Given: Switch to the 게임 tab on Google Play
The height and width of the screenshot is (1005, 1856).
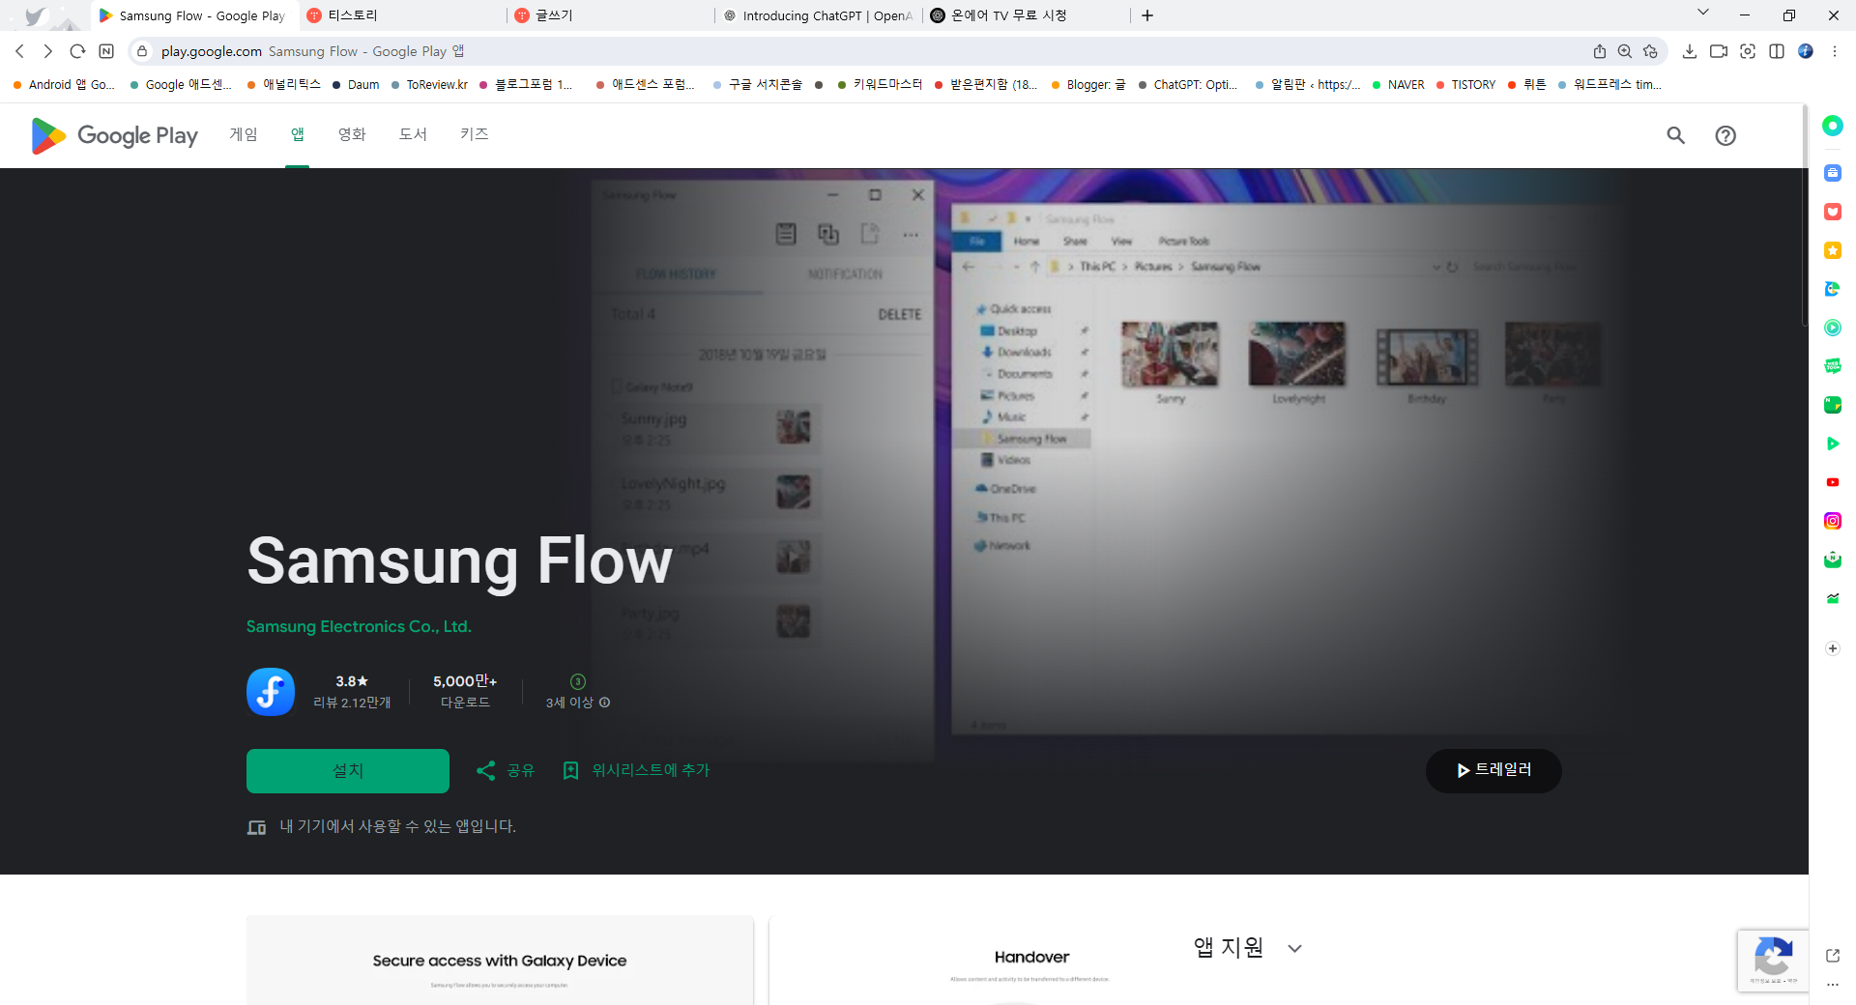Looking at the screenshot, I should 243,135.
